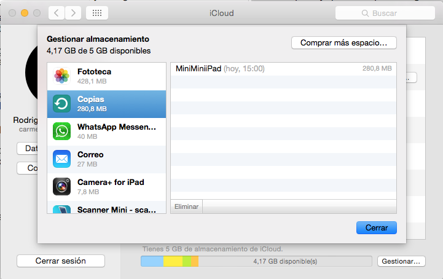Click the Copias backup icon

(x=61, y=104)
